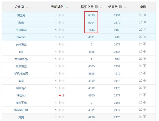Select result count 1210
Screen dimensions: 159x121
point(117,74)
